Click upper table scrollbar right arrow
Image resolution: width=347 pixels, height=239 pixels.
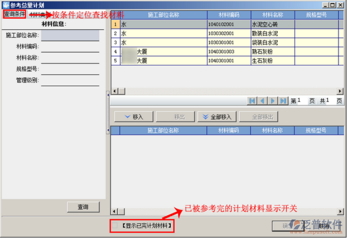tap(340, 91)
